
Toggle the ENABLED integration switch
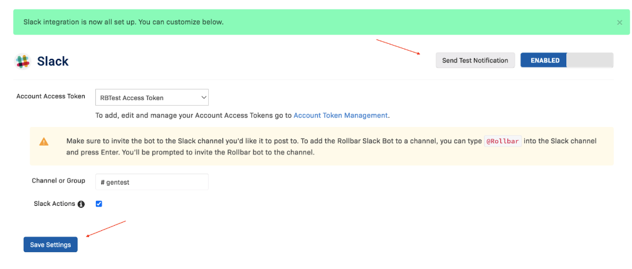pos(567,60)
